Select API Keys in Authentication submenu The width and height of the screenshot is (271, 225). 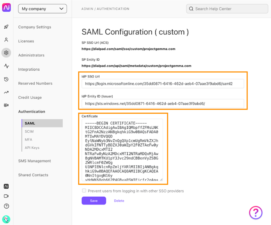pyautogui.click(x=32, y=148)
